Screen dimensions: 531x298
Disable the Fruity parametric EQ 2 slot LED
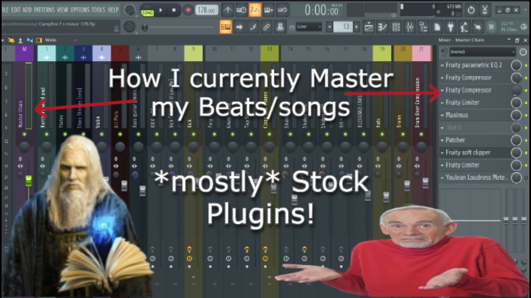tap(526, 65)
